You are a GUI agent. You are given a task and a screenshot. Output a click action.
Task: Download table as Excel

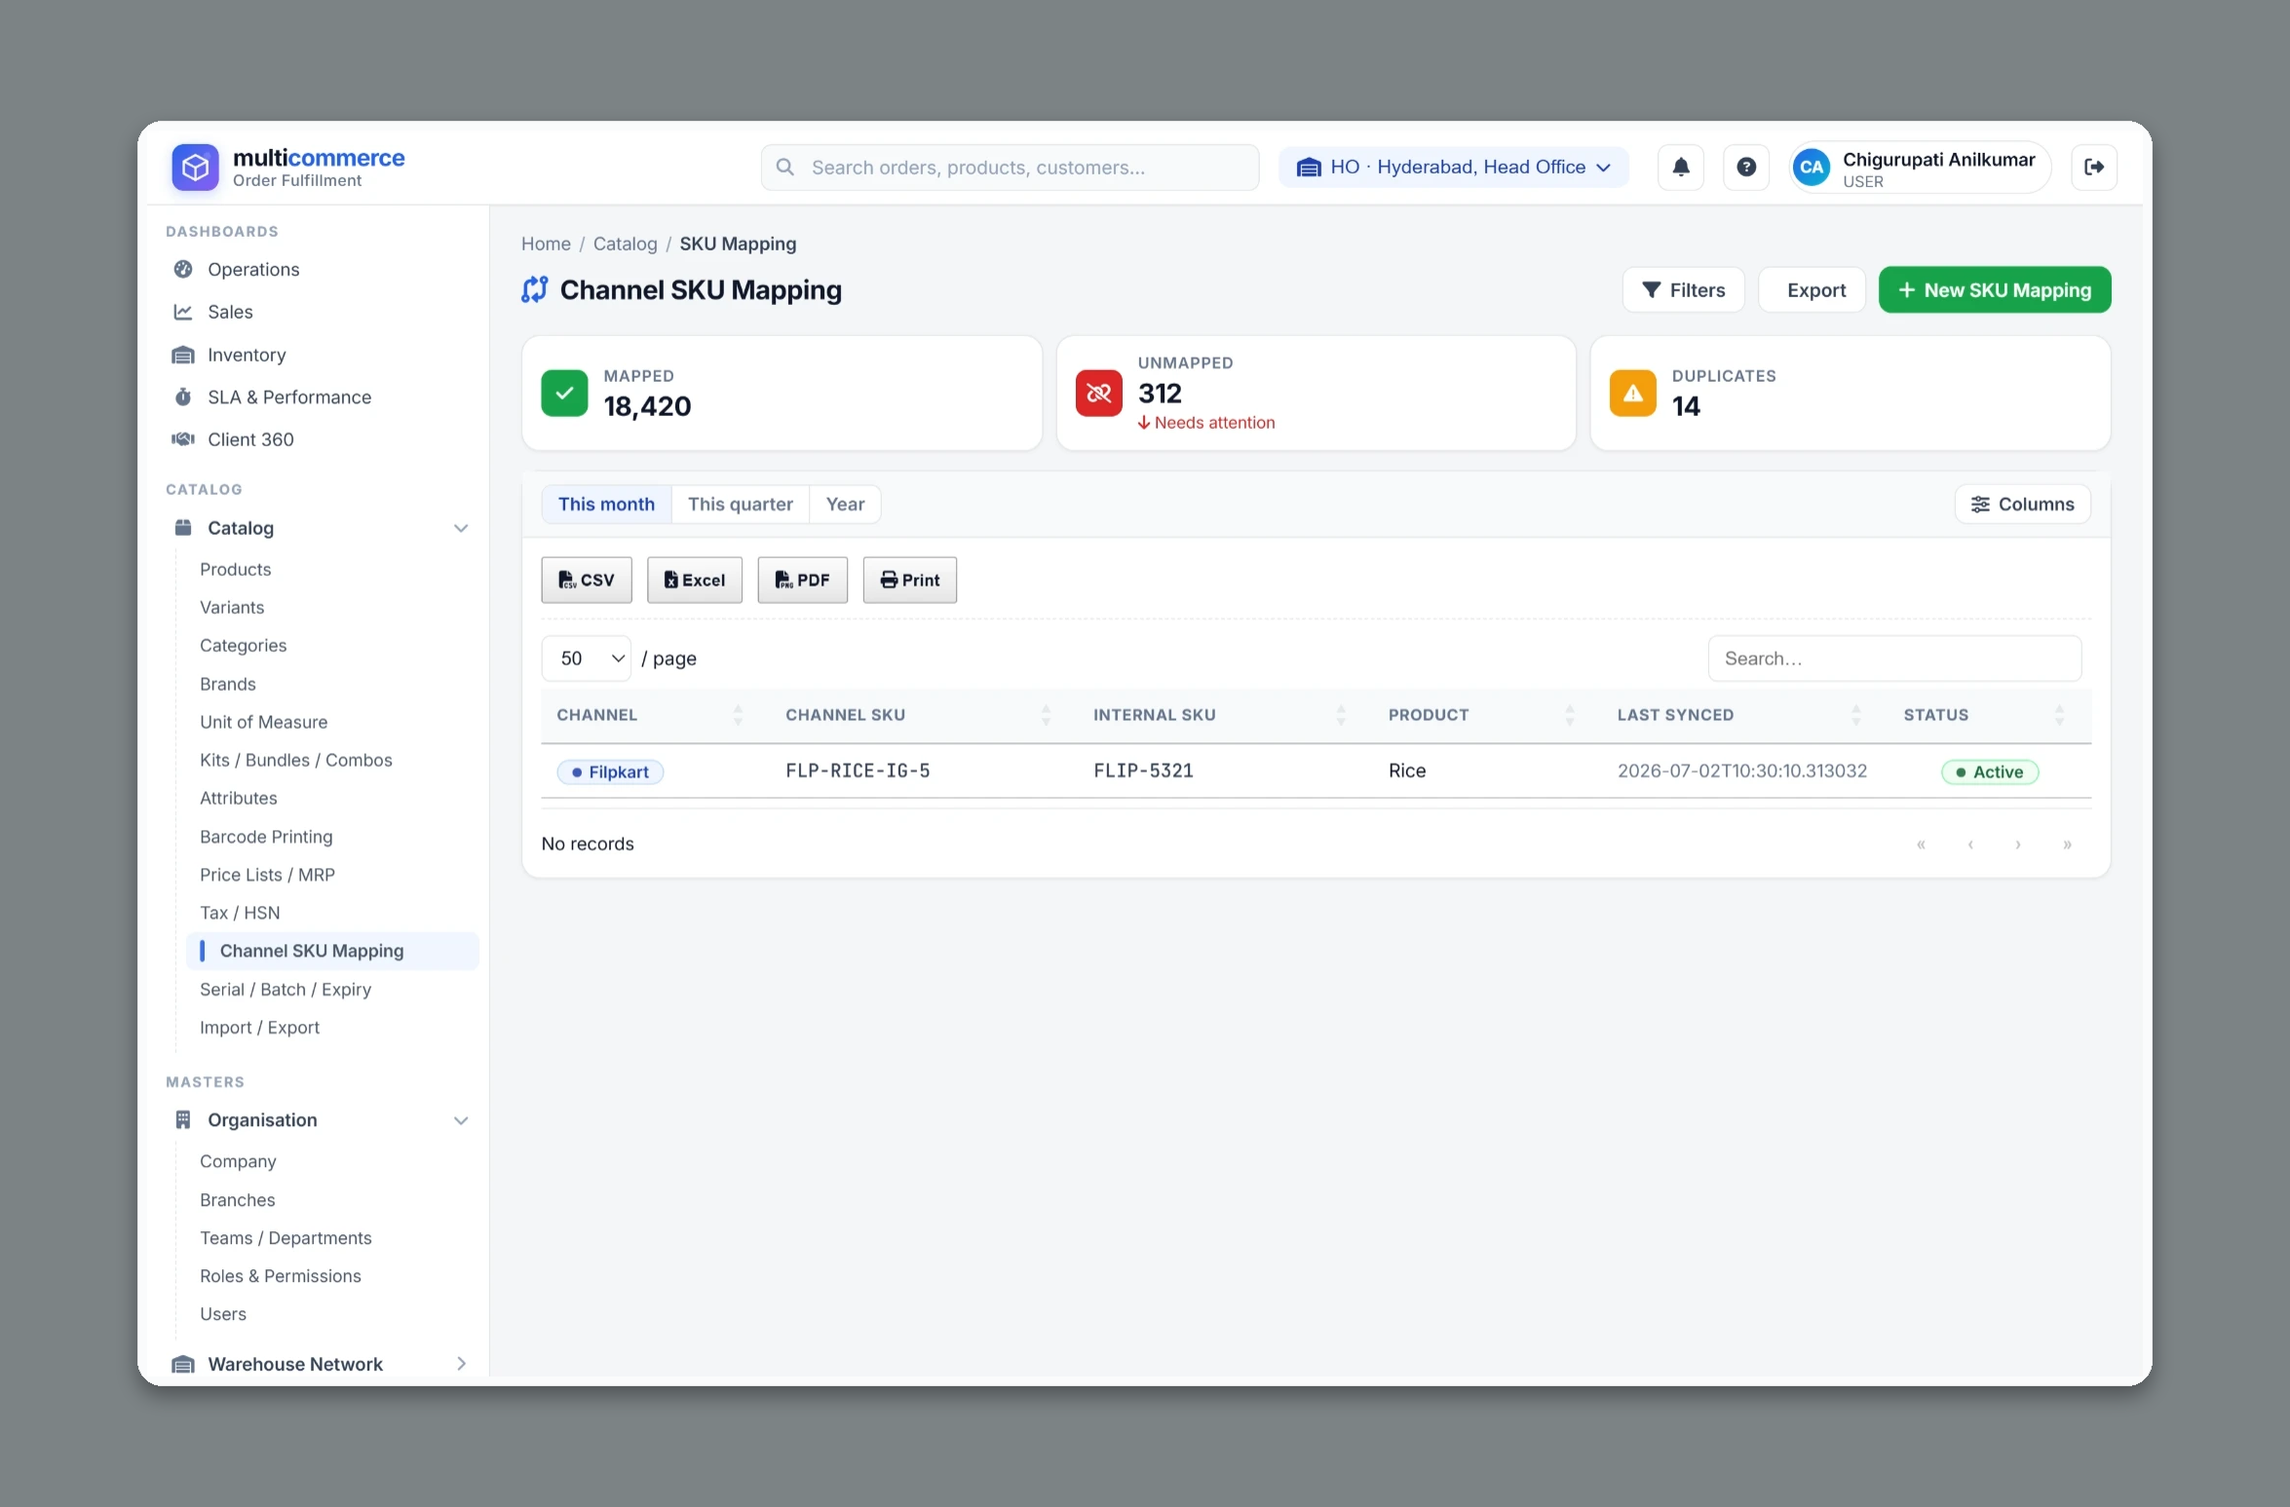coord(694,580)
